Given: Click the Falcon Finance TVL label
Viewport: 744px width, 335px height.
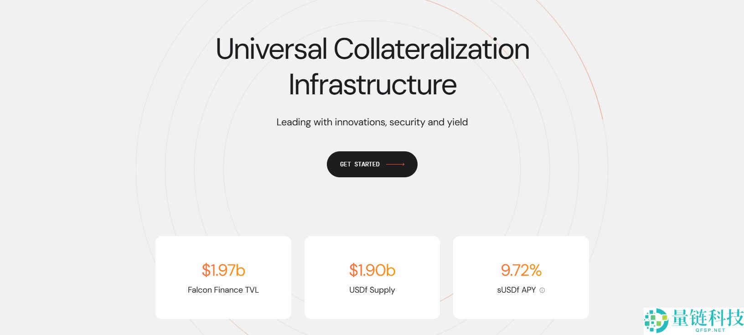Looking at the screenshot, I should pyautogui.click(x=223, y=290).
